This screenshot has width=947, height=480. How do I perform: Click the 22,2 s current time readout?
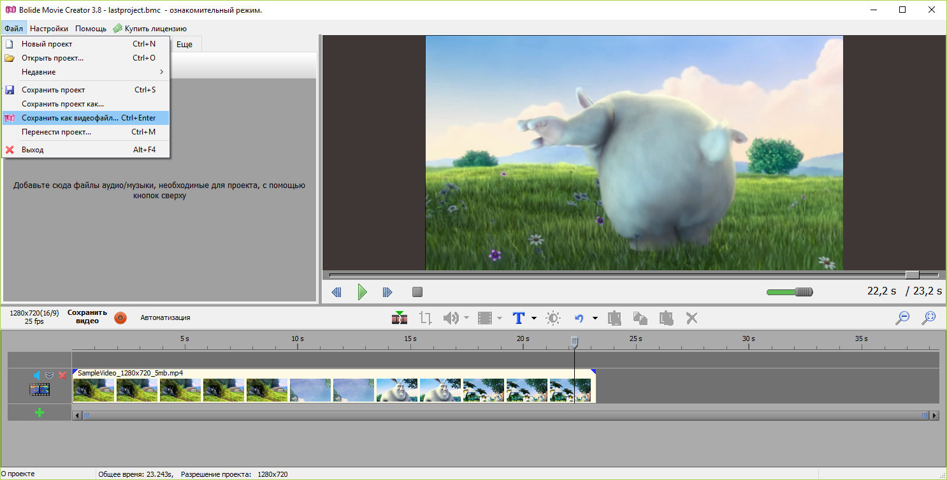(x=881, y=291)
